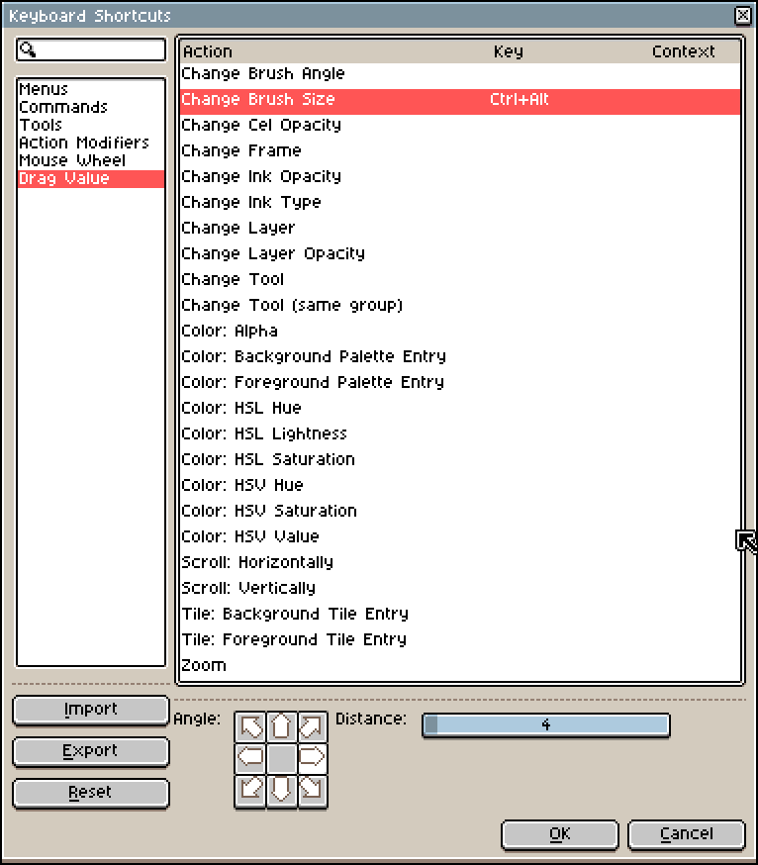Confirm the dialog with OK
This screenshot has width=758, height=865.
pos(559,834)
